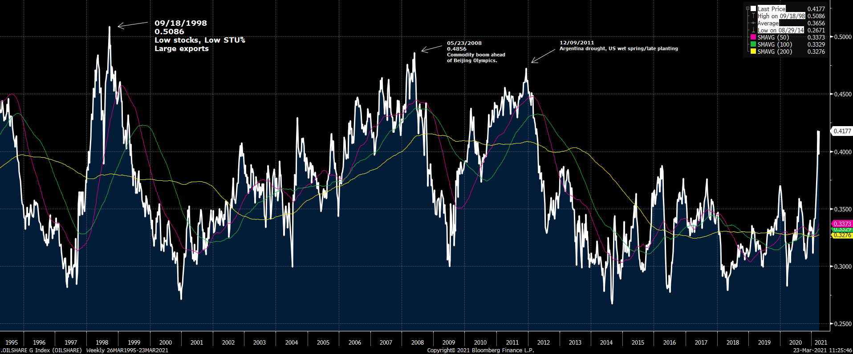Viewport: 853px width, 354px height.
Task: Click the 0.4177 last price axis tag
Action: (842, 131)
